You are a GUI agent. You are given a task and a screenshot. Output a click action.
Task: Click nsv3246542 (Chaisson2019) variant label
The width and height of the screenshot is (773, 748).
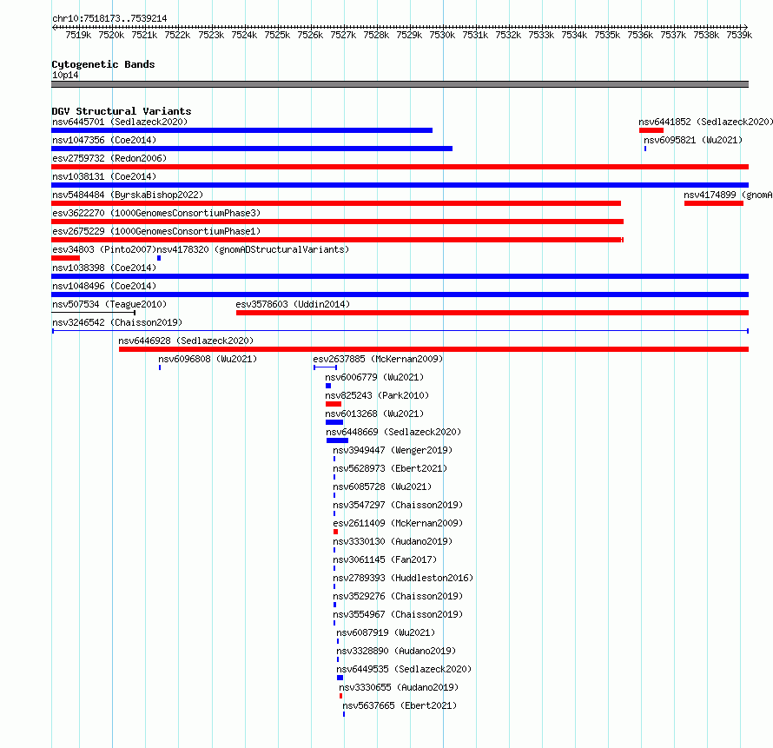(x=117, y=322)
